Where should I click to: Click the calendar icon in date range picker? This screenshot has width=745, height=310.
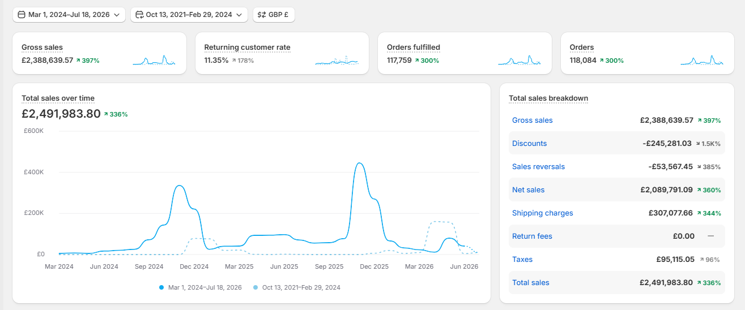pos(21,15)
